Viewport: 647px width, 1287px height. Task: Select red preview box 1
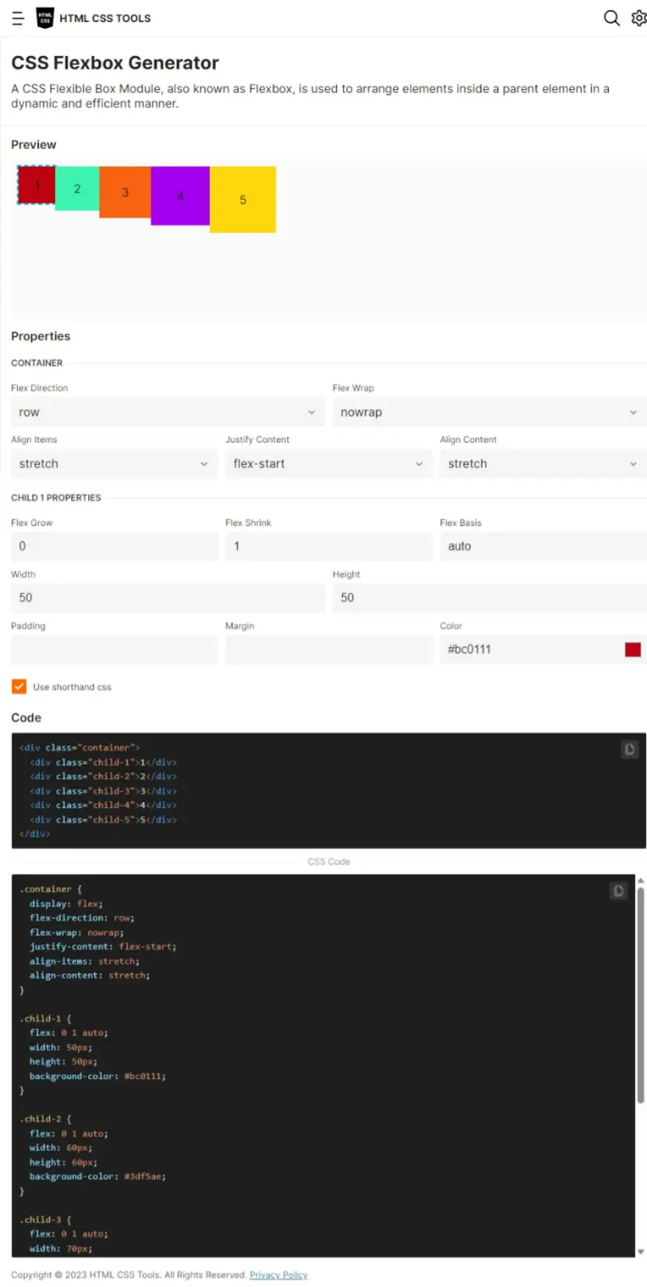click(37, 186)
